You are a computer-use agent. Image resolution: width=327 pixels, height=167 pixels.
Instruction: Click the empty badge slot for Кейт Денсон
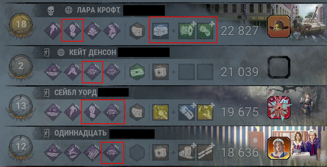[x=279, y=67]
